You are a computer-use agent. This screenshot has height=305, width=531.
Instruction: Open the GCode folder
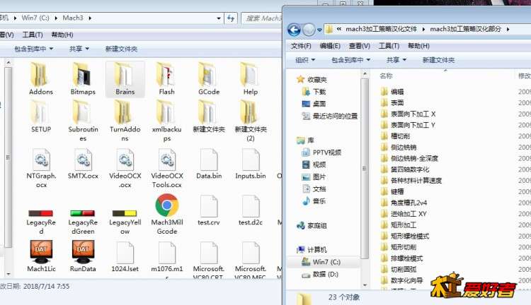pos(209,78)
